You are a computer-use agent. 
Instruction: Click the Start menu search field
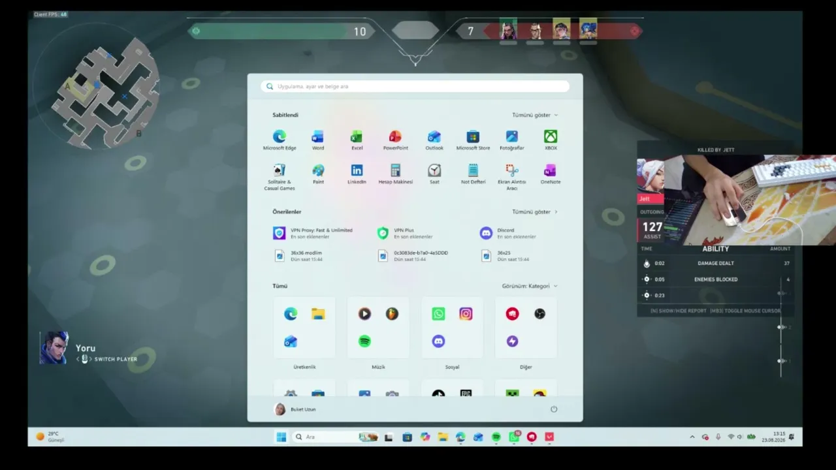(415, 86)
